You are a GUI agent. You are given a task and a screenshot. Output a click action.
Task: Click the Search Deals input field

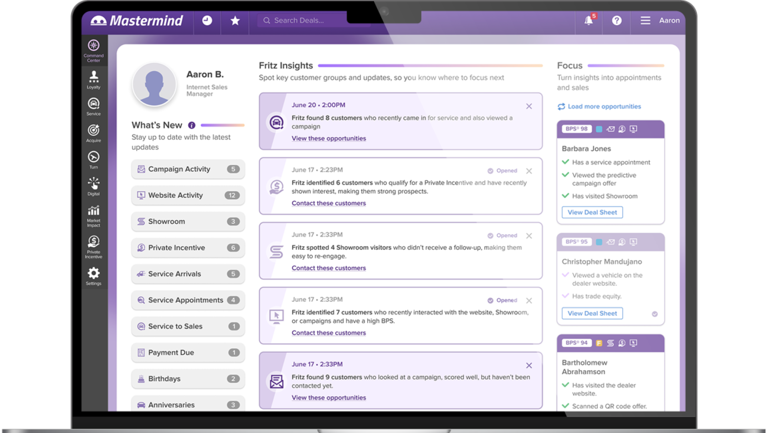tap(310, 21)
